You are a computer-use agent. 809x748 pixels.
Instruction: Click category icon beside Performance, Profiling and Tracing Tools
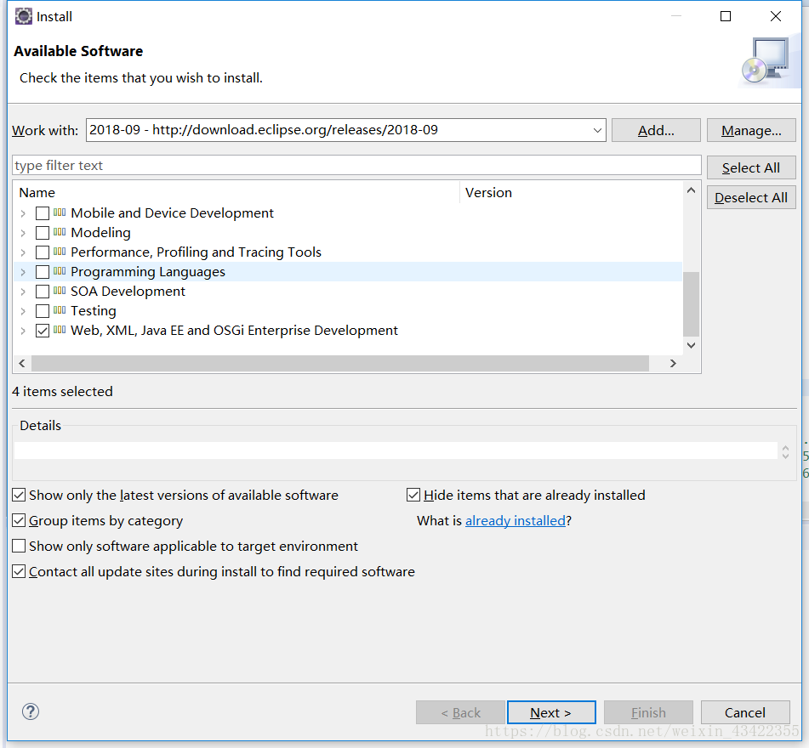[x=60, y=252]
